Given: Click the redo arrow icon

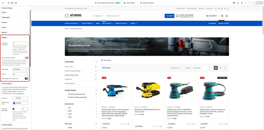Looking at the screenshot, I should pyautogui.click(x=249, y=3).
